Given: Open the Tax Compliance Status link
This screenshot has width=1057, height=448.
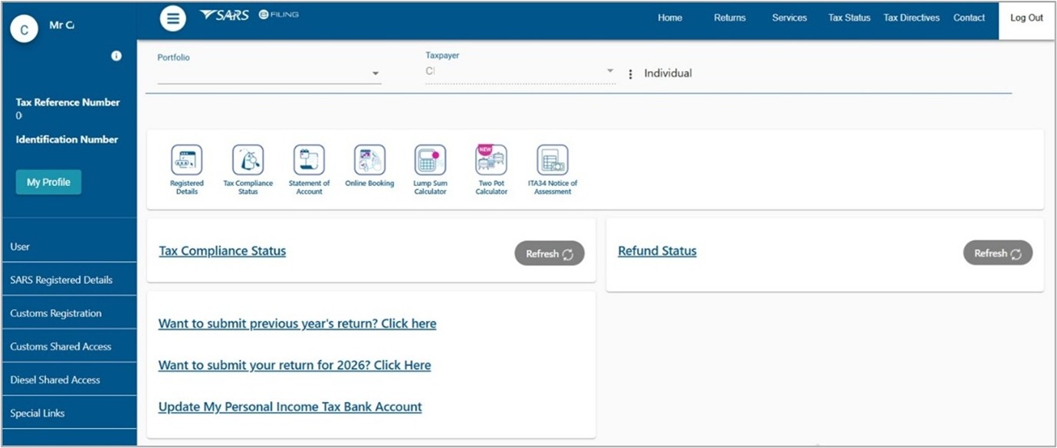Looking at the screenshot, I should click(x=222, y=251).
